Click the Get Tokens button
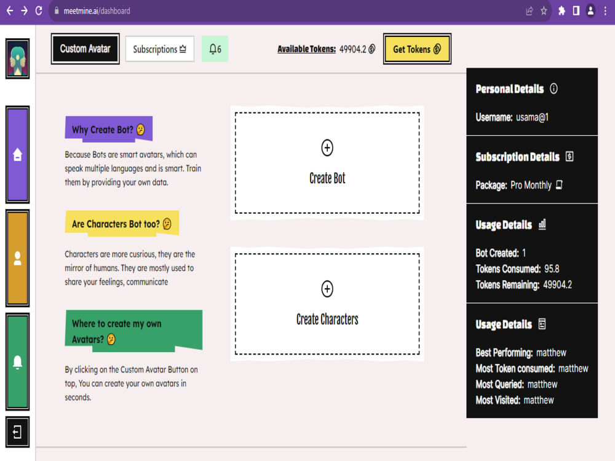The image size is (615, 461). pos(417,49)
